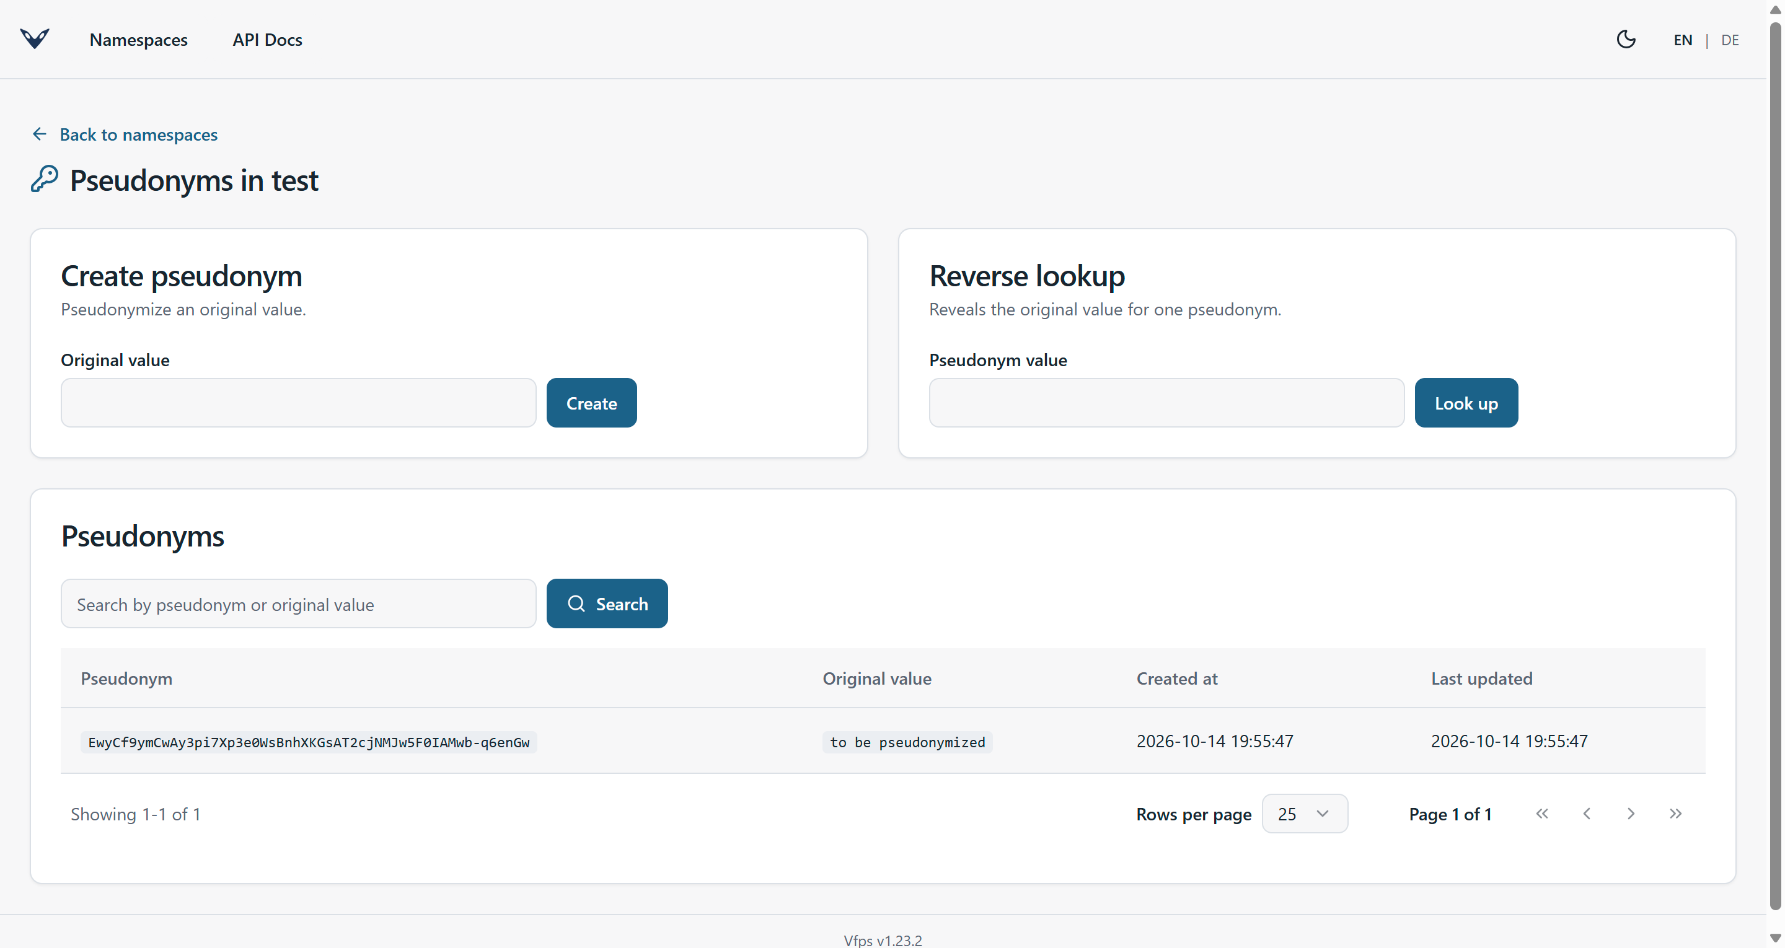Image resolution: width=1785 pixels, height=948 pixels.
Task: Click the Search button
Action: coord(607,603)
